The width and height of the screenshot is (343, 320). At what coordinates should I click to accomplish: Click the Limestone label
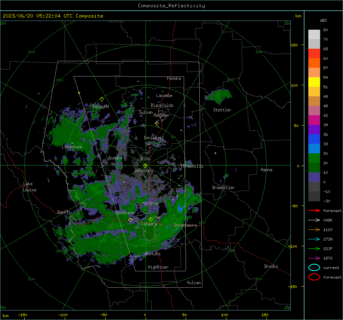72,147
